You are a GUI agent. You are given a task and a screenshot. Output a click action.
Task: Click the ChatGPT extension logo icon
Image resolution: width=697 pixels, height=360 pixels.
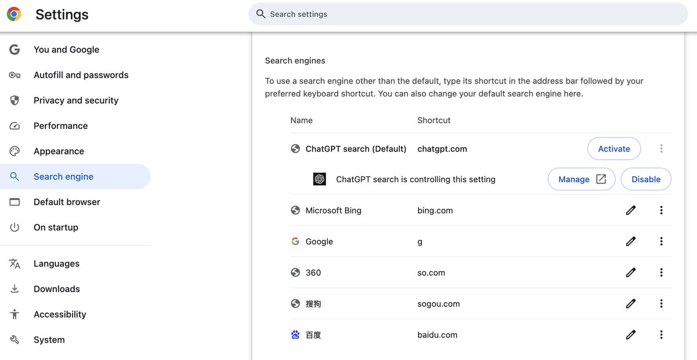(x=319, y=179)
